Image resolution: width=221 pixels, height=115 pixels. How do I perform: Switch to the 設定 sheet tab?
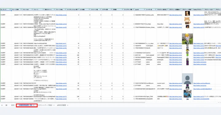click(13, 105)
